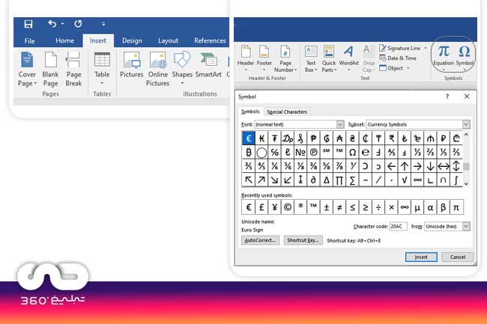Select the summation ∑ symbol
Image resolution: width=487 pixels, height=324 pixels.
pos(352,180)
